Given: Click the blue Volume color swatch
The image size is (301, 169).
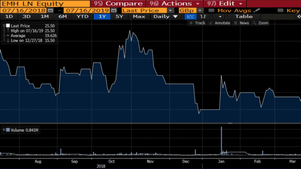Looking at the screenshot, I should pyautogui.click(x=8, y=130).
